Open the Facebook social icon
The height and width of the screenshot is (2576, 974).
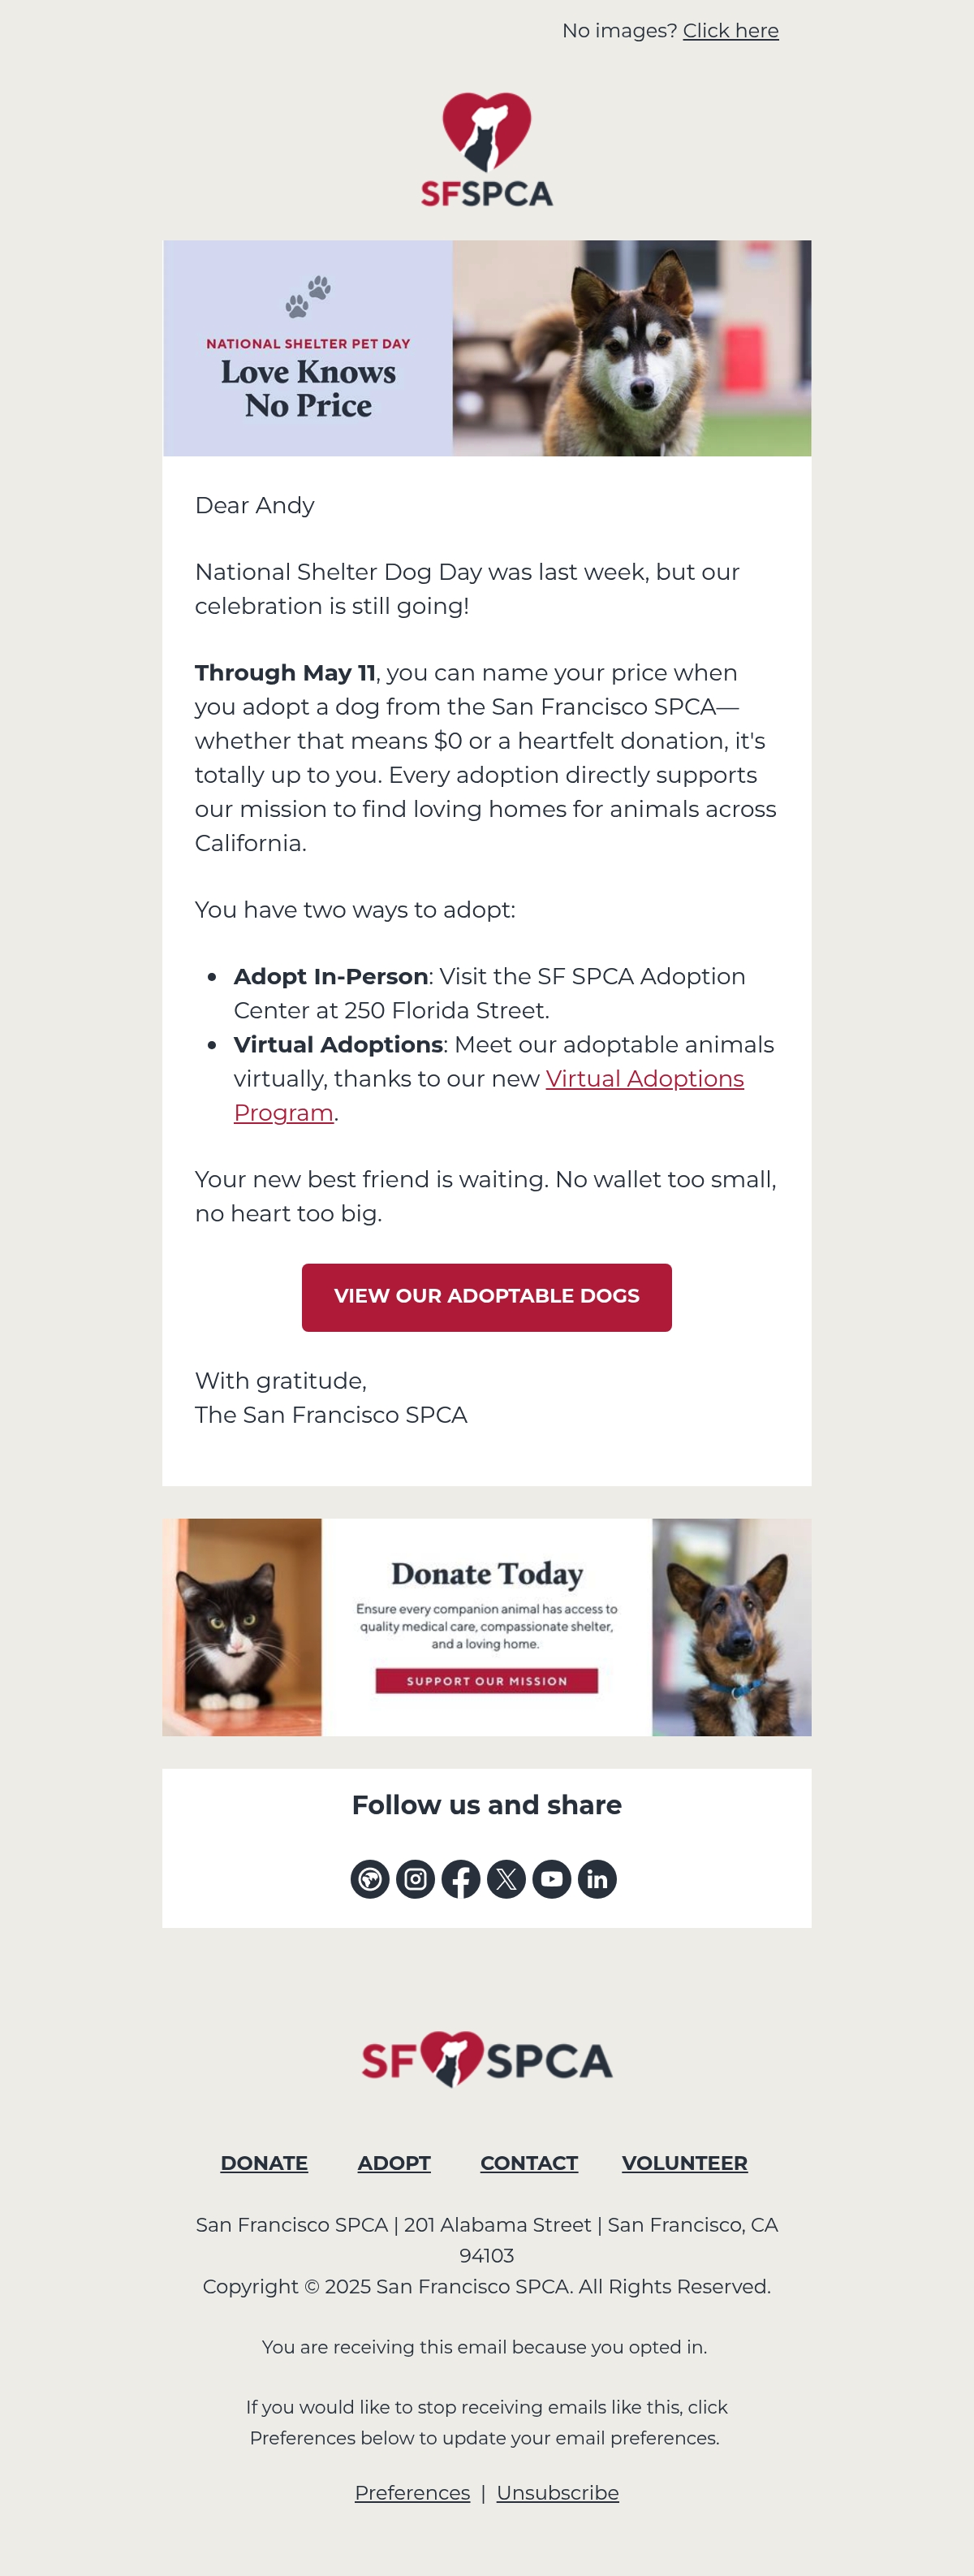(460, 1879)
